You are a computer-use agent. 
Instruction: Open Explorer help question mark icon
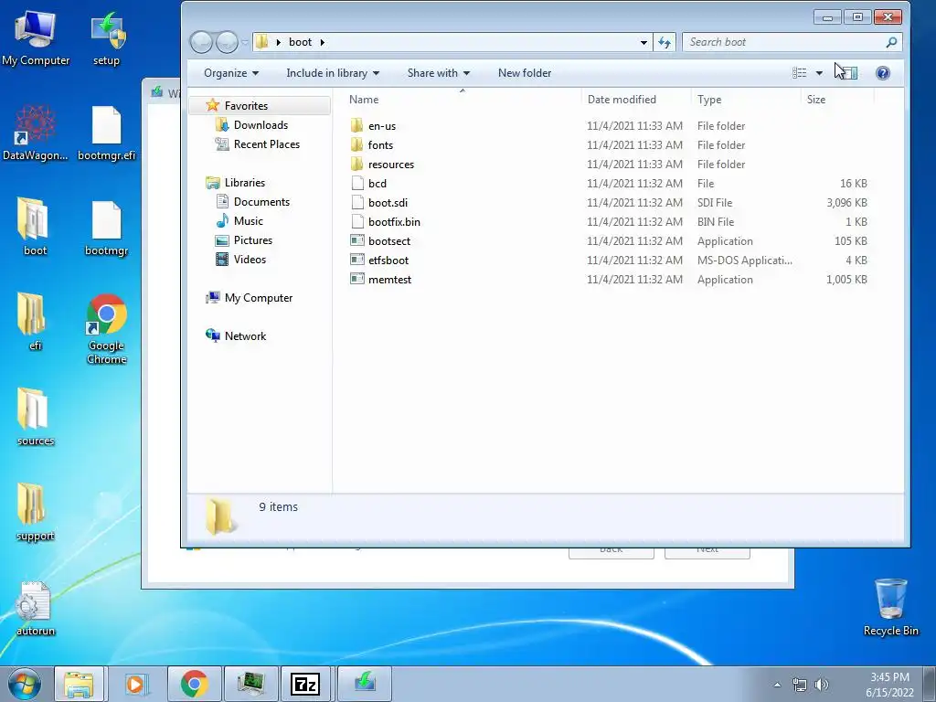pyautogui.click(x=883, y=73)
